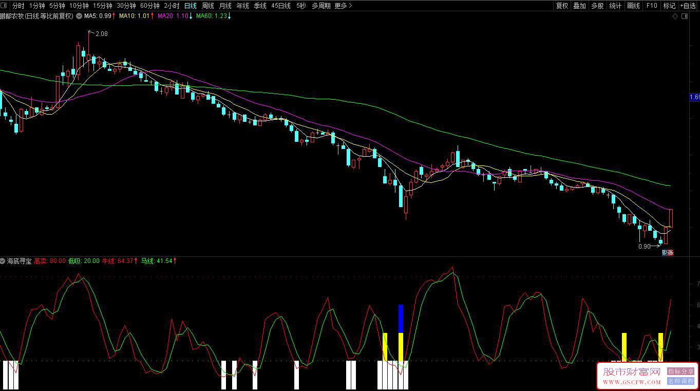Expand the 更多 period options
This screenshot has height=391, width=700.
point(343,6)
